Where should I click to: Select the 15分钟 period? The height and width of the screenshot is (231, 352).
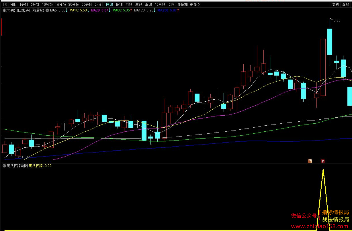60,5
